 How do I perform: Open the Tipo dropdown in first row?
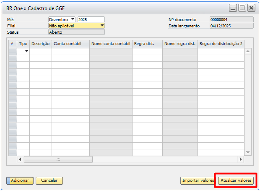27,51
